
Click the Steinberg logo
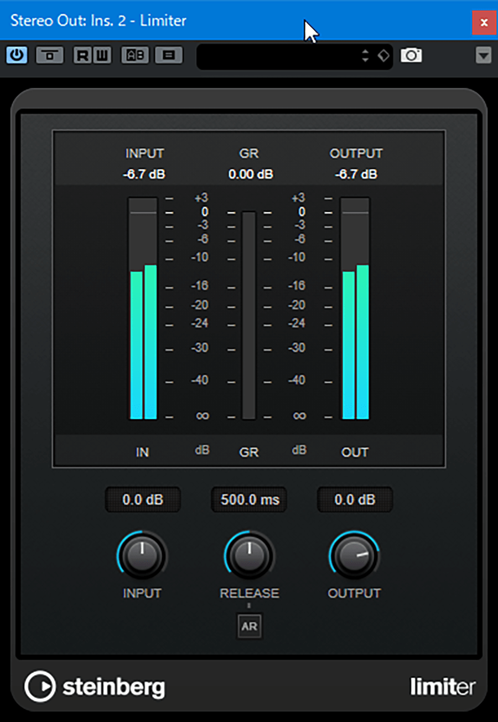(95, 687)
